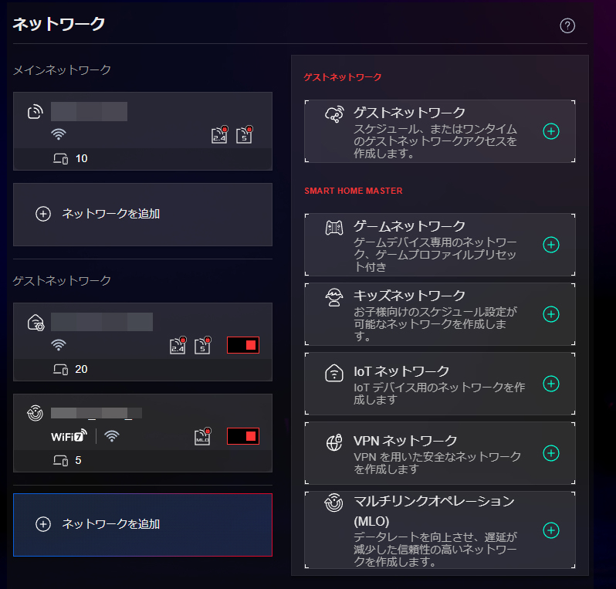616x589 pixels.
Task: Click ネットワークを追加 under guest network list
Action: pos(143,524)
